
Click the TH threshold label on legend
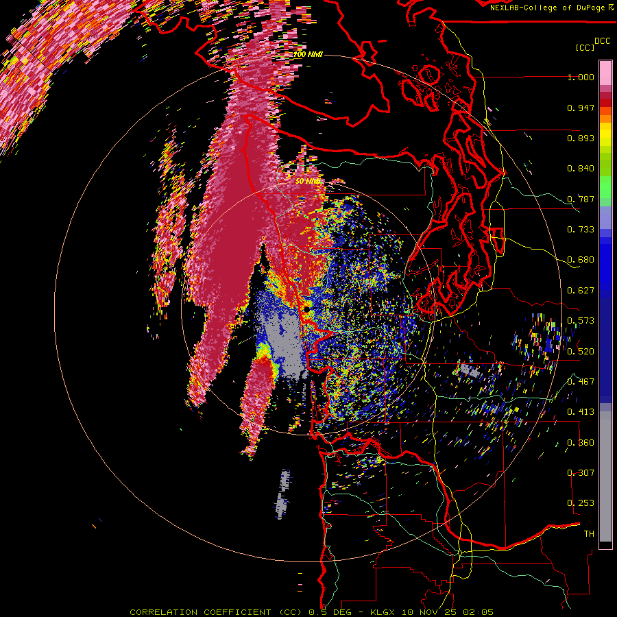tap(589, 534)
